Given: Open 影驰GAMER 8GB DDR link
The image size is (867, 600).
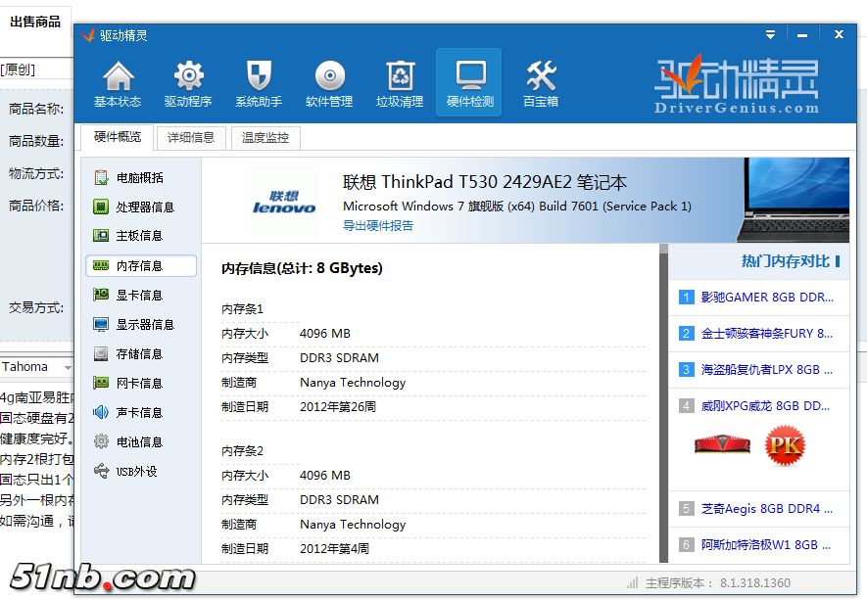Looking at the screenshot, I should click(767, 298).
